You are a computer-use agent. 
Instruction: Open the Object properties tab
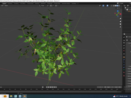coord(124,57)
